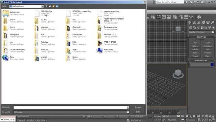Select the Cameras category icon
The image size is (216, 122).
(202, 28)
